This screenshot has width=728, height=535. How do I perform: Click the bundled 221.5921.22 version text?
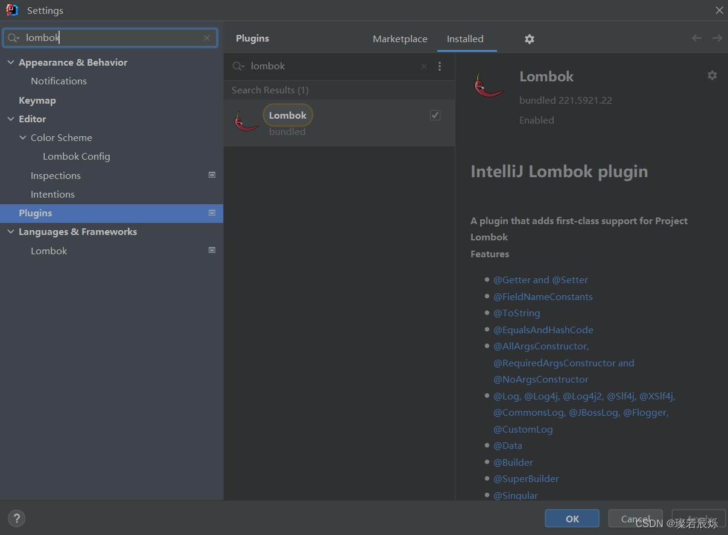[566, 100]
